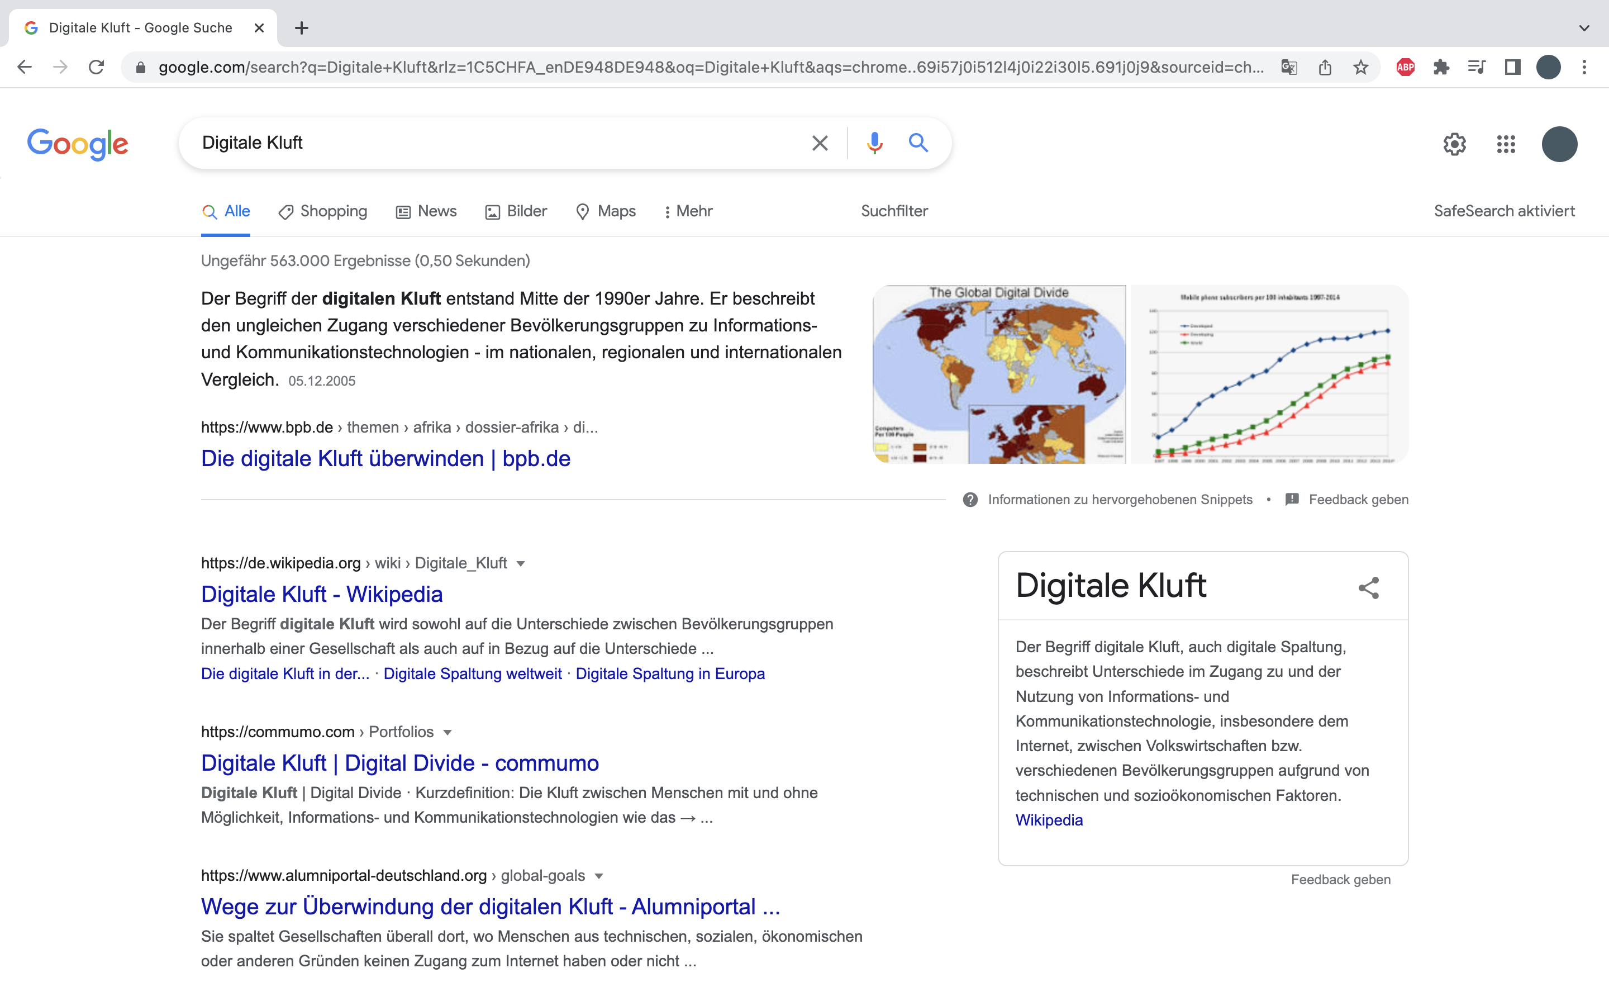The image size is (1609, 1006).
Task: Click SafeSearch aktiviert
Action: tap(1504, 211)
